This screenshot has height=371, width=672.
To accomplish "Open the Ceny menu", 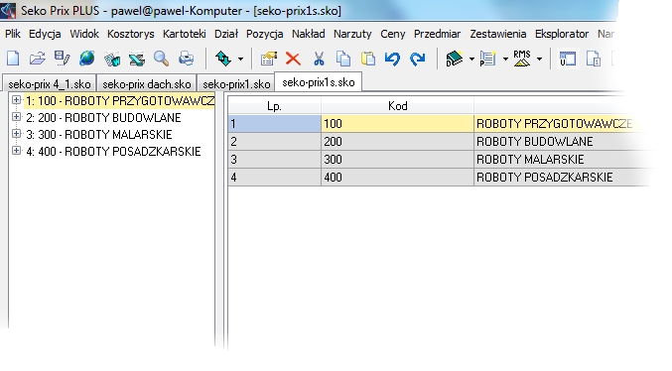I will [x=392, y=34].
